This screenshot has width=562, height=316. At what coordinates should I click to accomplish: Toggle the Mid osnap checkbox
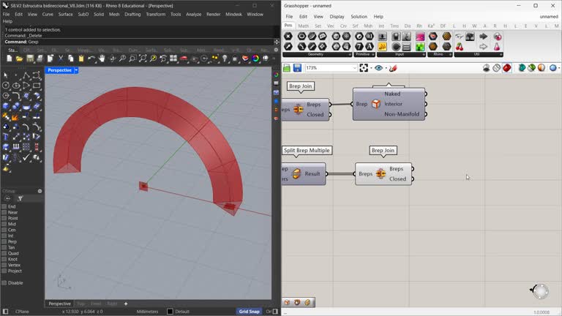coord(4,224)
